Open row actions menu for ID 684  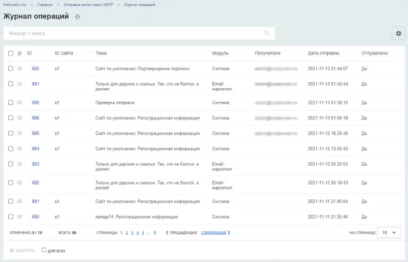20,148
